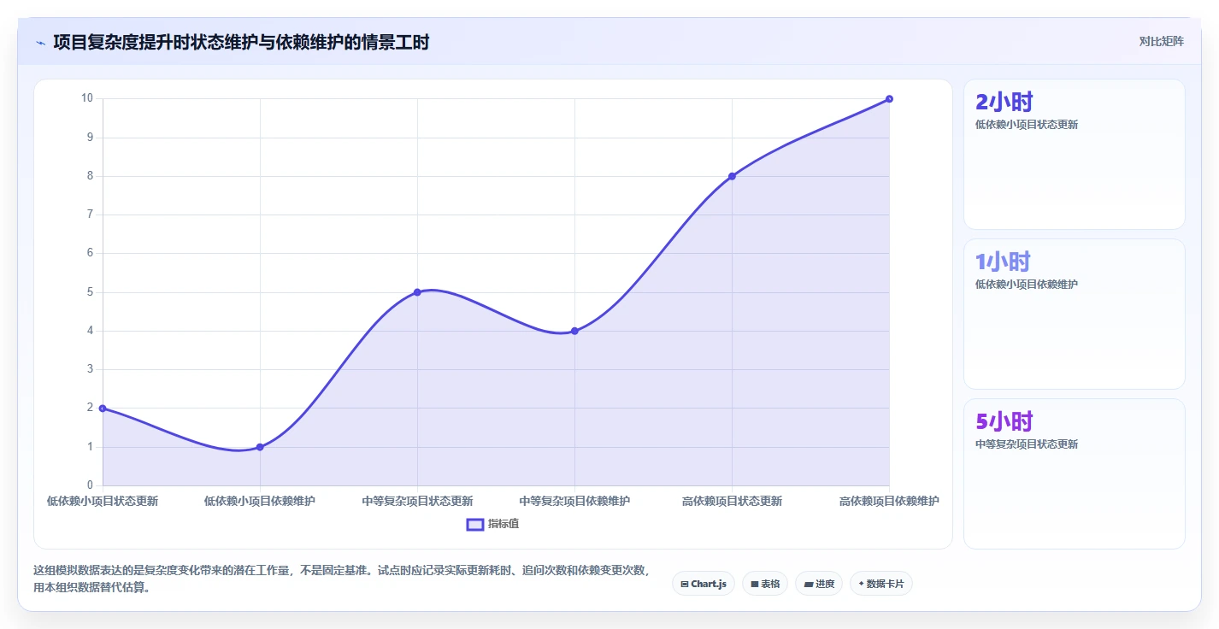
Task: Select the 数据卡片 chip
Action: 880,584
